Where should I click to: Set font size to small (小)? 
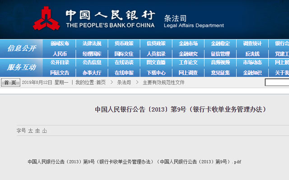pyautogui.click(x=44, y=130)
